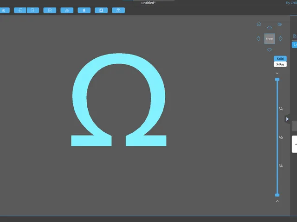Click the ½ mark on layer slider
The width and height of the screenshot is (297, 222).
(281, 137)
